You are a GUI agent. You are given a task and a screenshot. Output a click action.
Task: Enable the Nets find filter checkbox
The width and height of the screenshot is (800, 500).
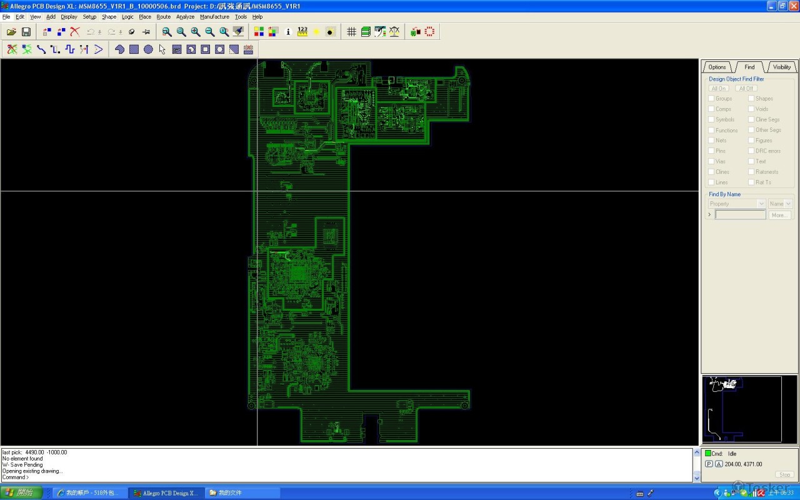[x=711, y=141]
